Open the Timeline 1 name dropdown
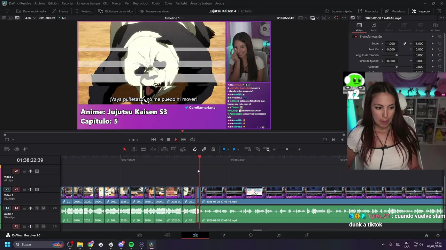446x250 pixels. pos(183,18)
